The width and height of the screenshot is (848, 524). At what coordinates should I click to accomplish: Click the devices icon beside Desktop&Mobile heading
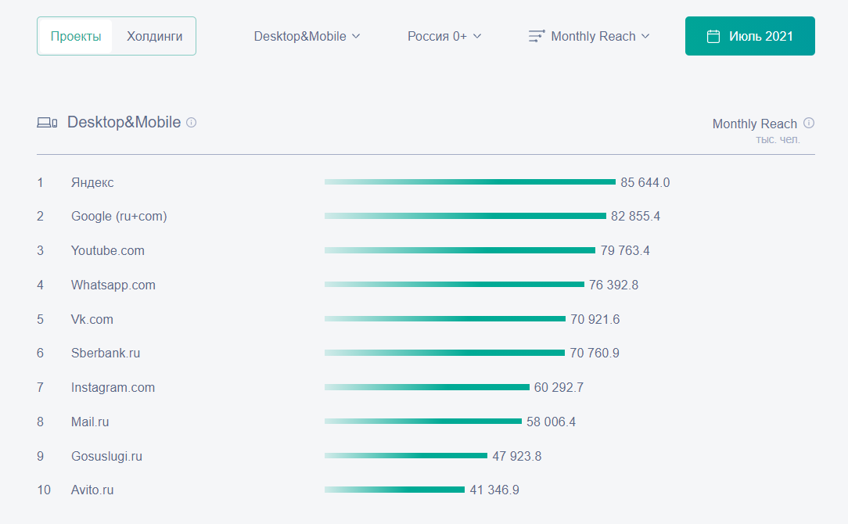[x=47, y=123]
